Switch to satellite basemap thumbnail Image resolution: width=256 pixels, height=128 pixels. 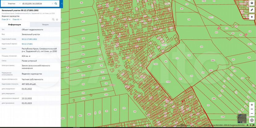pos(241,119)
